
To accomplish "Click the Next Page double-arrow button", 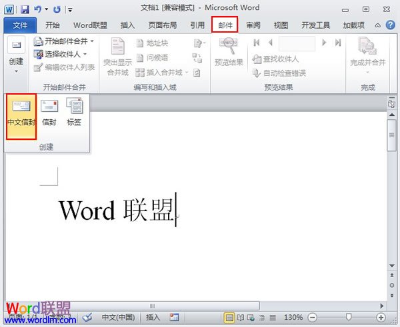I will [392, 295].
